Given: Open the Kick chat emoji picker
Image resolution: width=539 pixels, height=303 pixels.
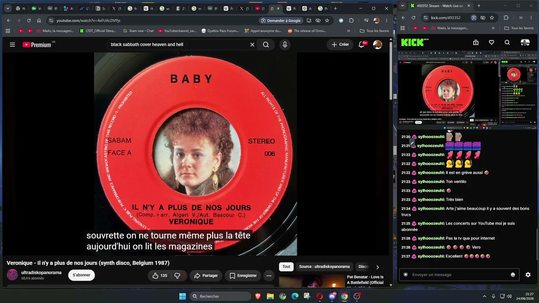Looking at the screenshot, I should point(513,275).
